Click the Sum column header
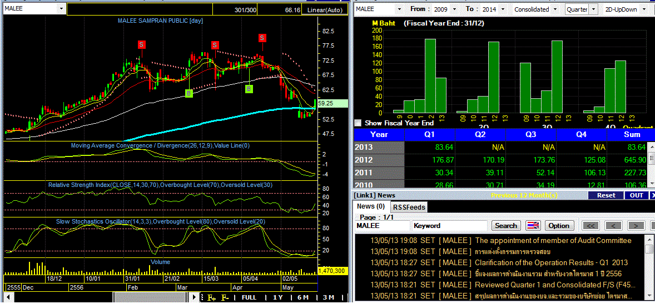 coord(632,135)
